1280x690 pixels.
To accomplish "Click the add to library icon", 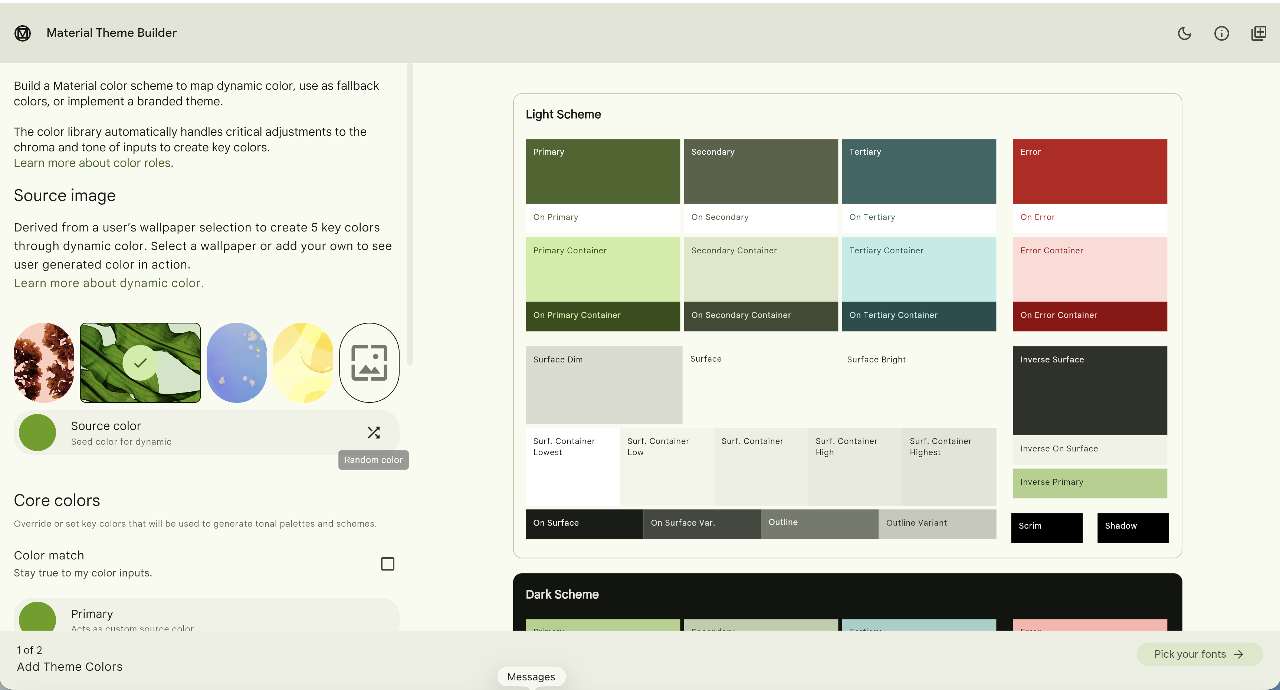I will [x=1258, y=33].
